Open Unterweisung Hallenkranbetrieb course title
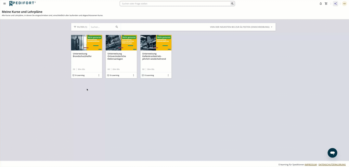The width and height of the screenshot is (349, 167). coord(154,56)
